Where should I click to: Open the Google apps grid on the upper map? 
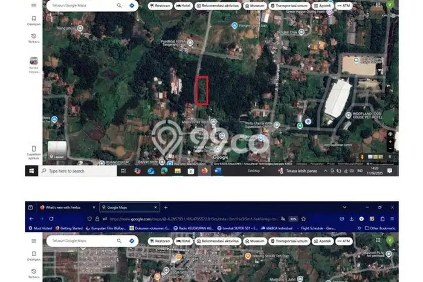[378, 5]
